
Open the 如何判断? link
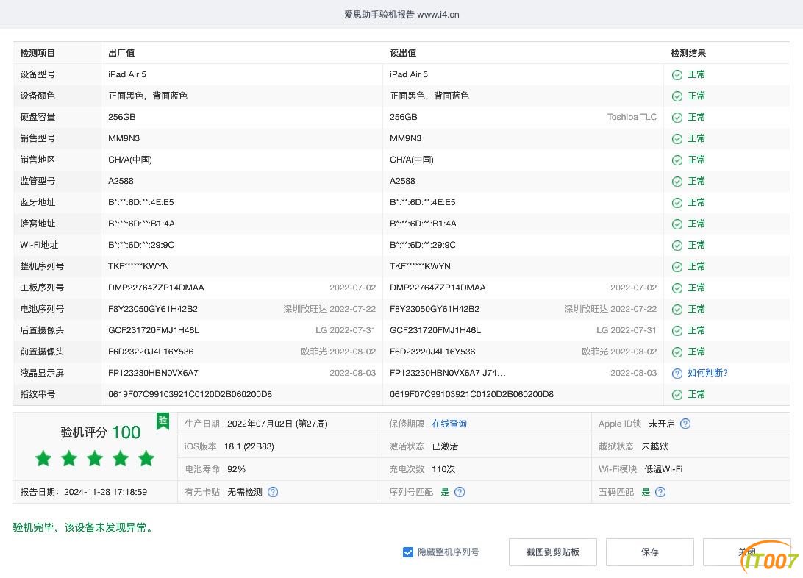[707, 373]
